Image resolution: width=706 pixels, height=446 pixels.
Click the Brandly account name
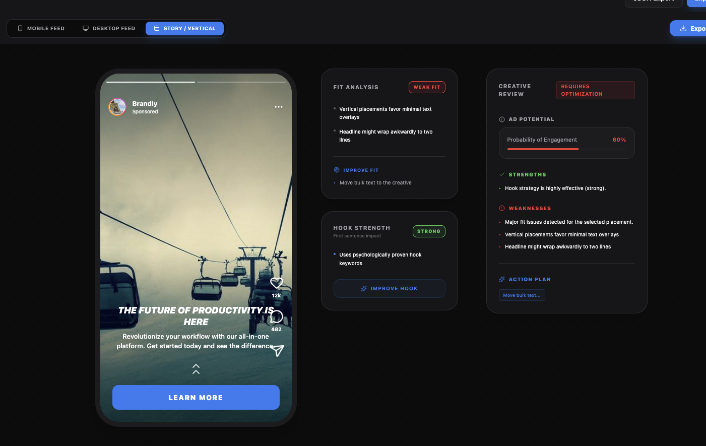[x=145, y=103]
